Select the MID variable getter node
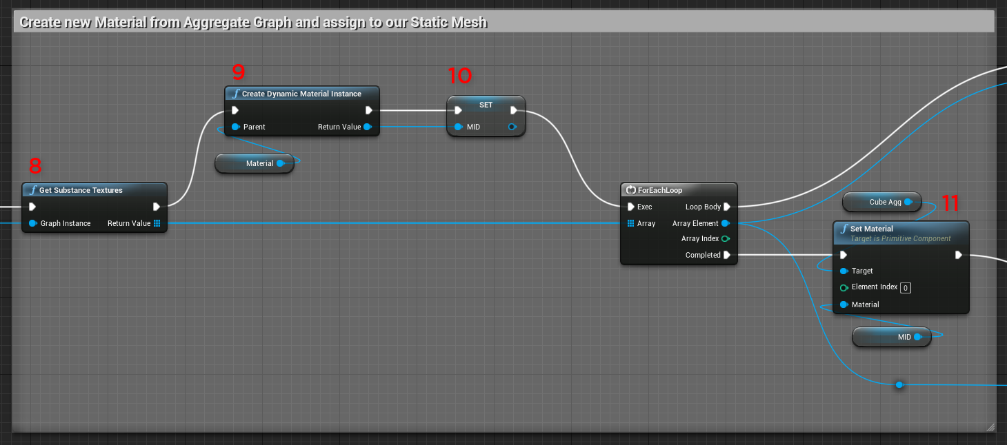 [891, 337]
